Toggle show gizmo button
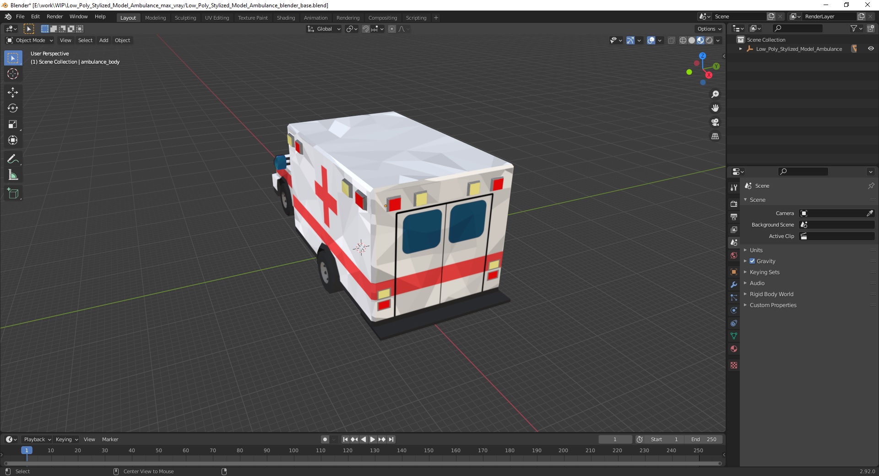879x476 pixels. point(630,40)
